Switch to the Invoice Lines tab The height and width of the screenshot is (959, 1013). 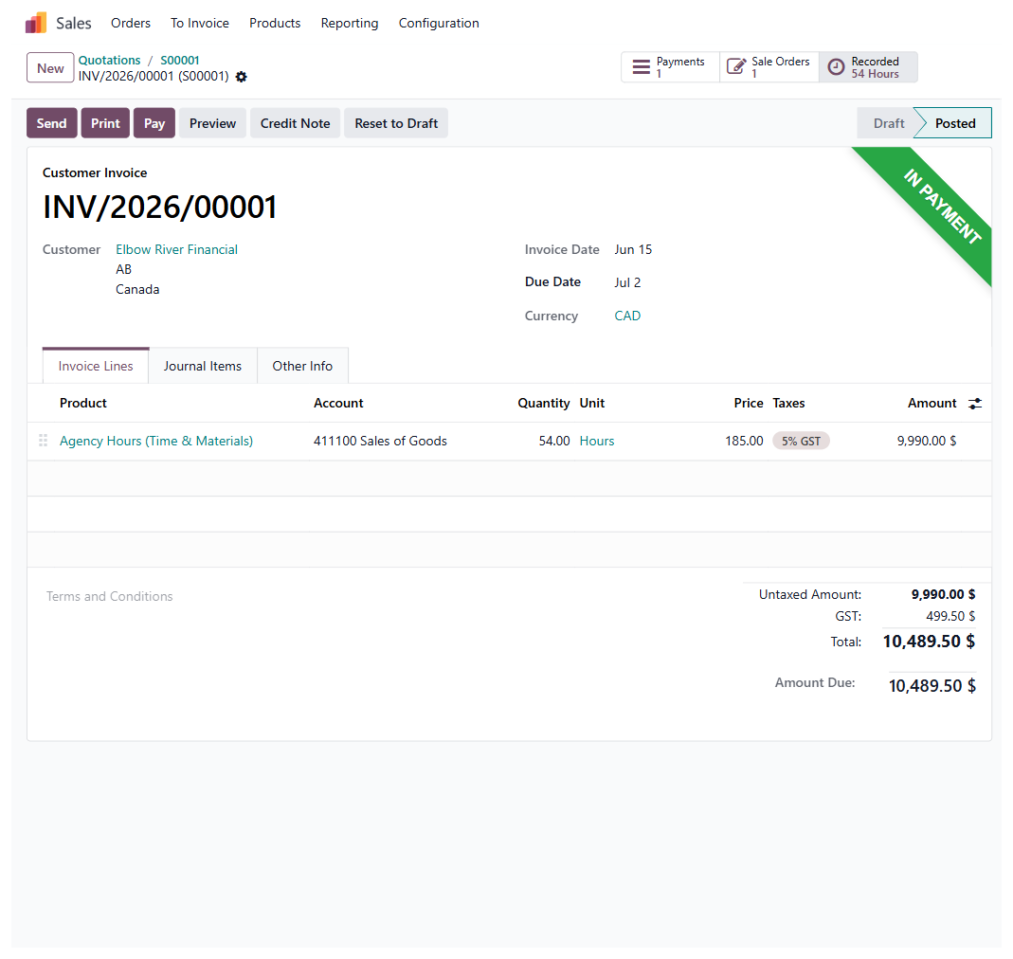point(96,366)
